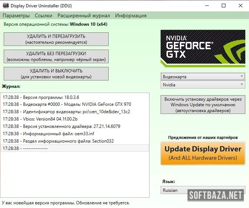
Task: Open the Информация menu
Action: pos(131,15)
